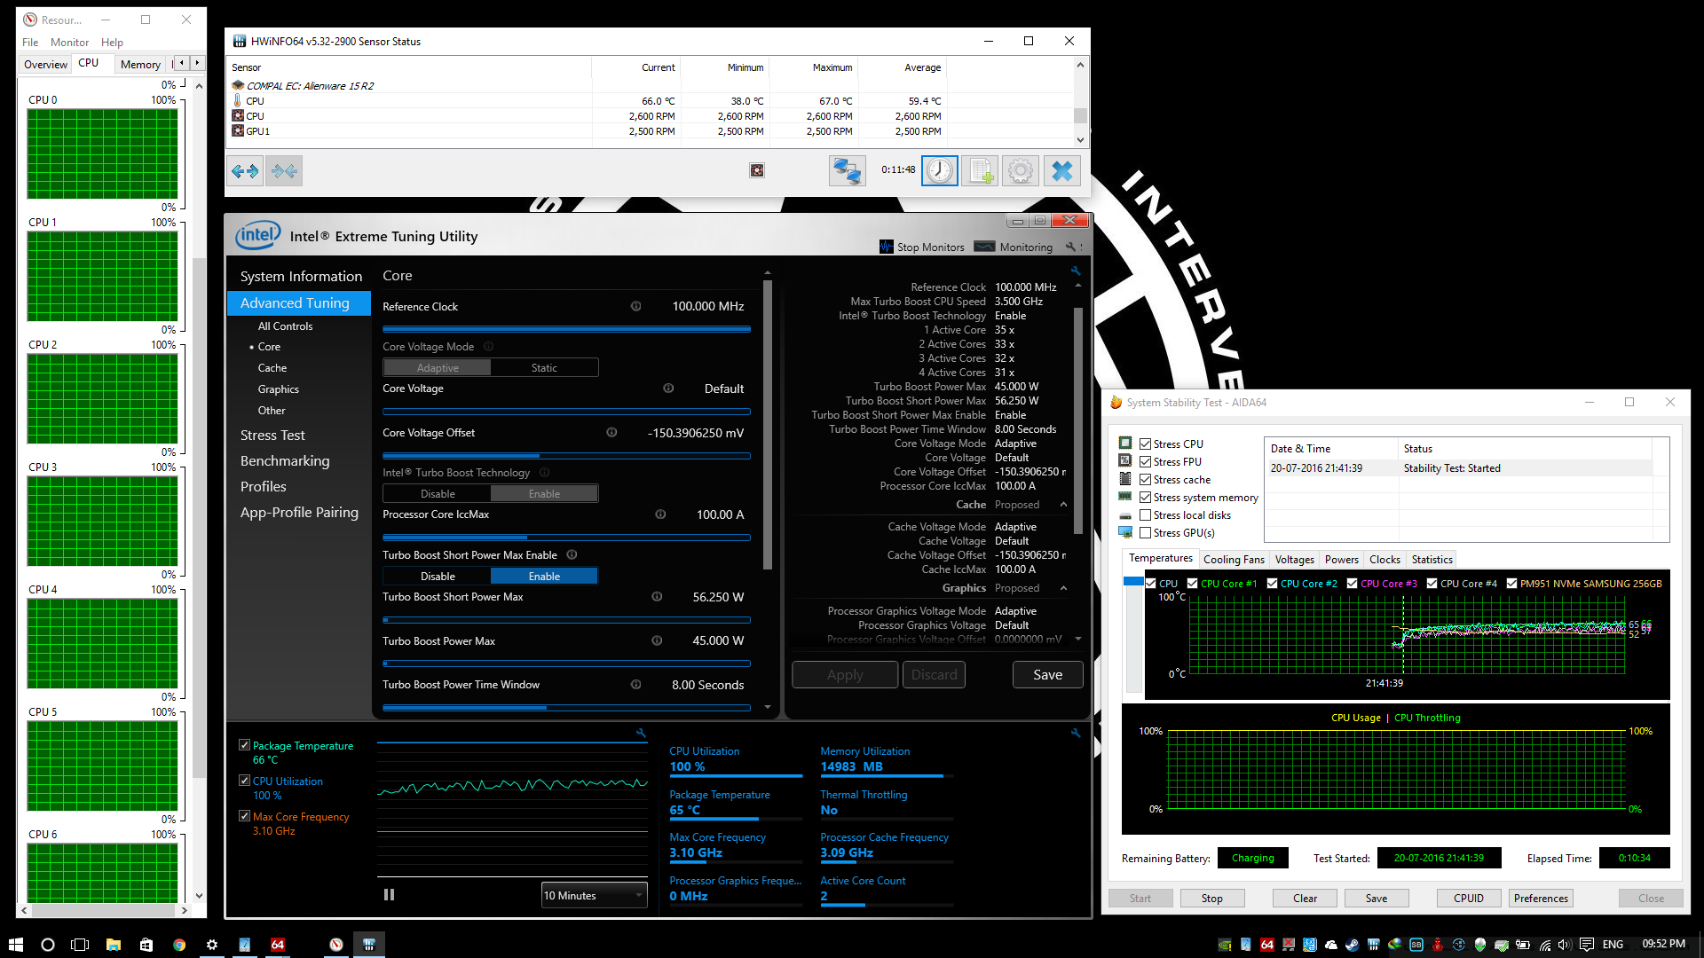This screenshot has height=958, width=1704.
Task: Open Resource Monitor File menu
Action: click(x=30, y=43)
